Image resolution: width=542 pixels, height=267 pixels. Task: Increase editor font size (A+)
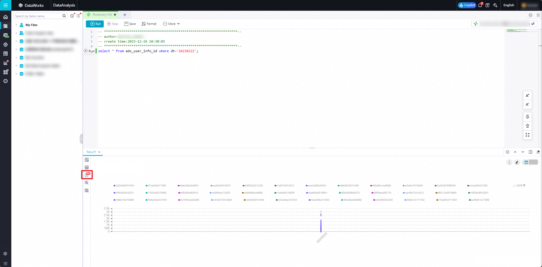click(527, 96)
